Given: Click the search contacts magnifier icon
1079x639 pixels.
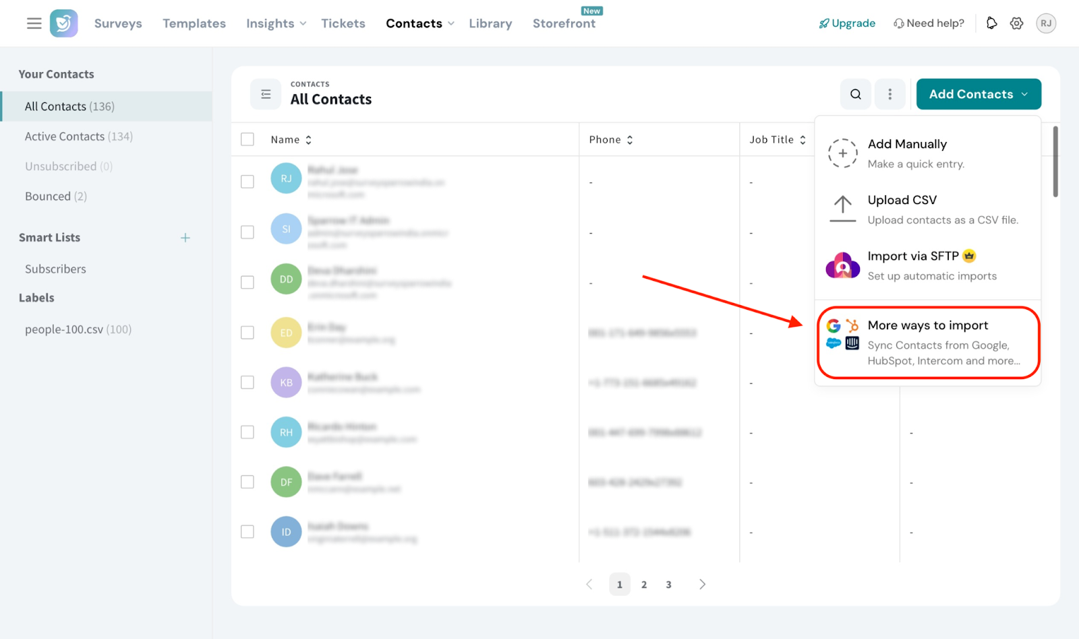Looking at the screenshot, I should click(855, 94).
